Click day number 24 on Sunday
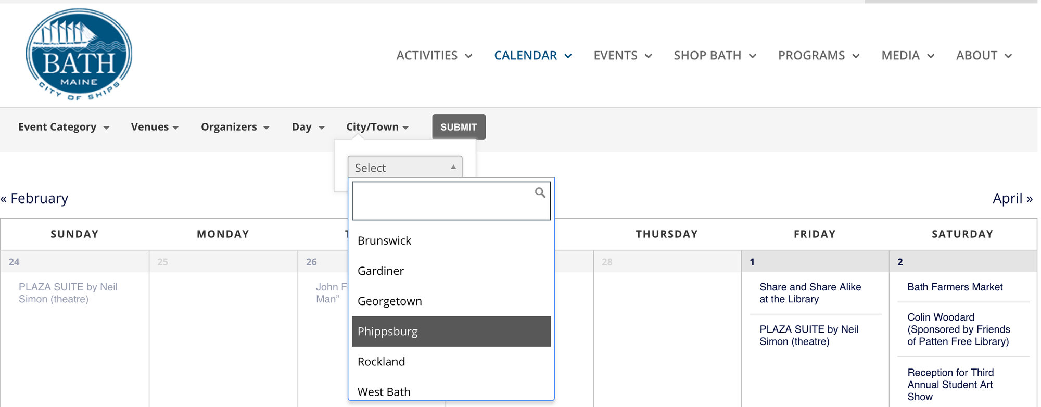Viewport: 1041px width, 407px height. [14, 262]
